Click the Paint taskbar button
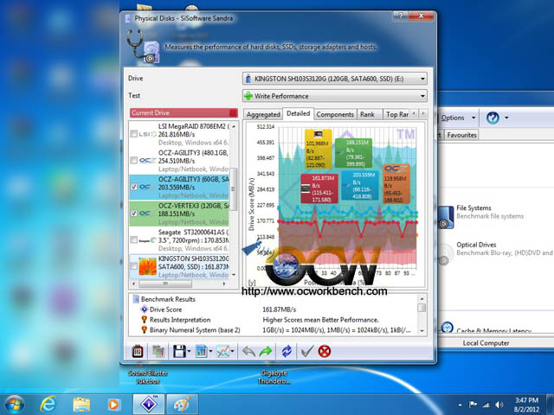The width and height of the screenshot is (554, 415). click(x=183, y=404)
